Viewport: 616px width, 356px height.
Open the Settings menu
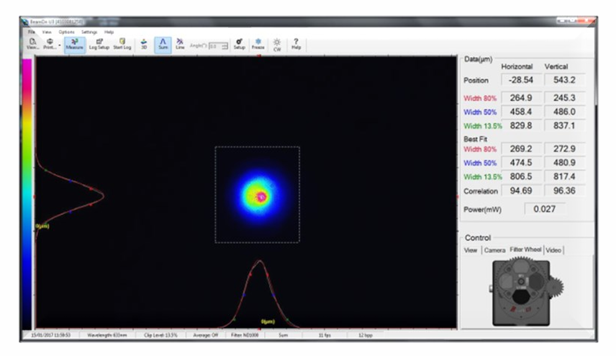[x=89, y=32]
